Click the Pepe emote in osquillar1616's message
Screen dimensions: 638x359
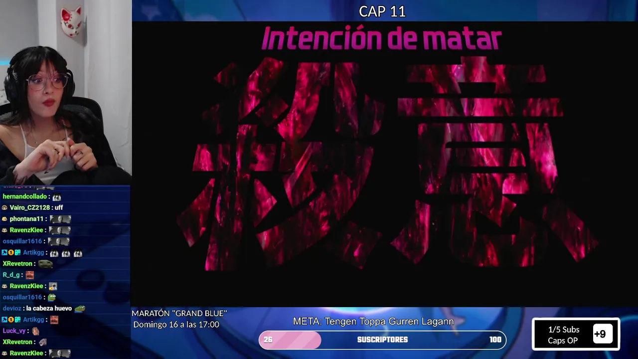pos(52,297)
